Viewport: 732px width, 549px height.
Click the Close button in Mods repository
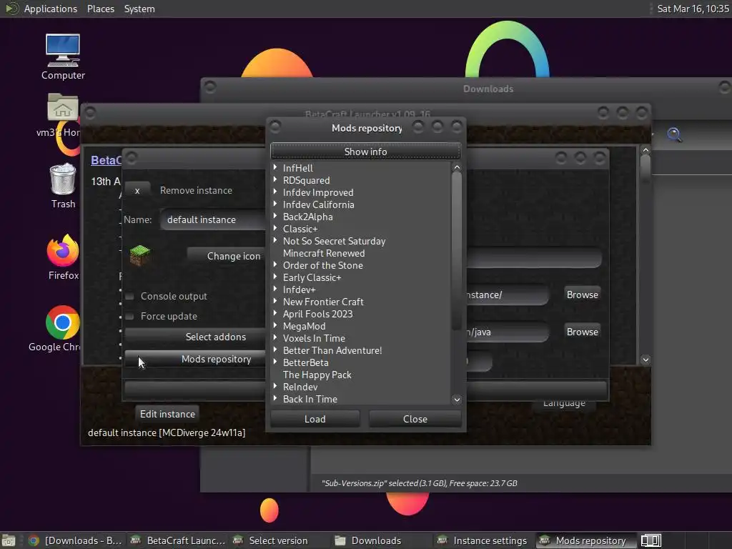point(415,419)
